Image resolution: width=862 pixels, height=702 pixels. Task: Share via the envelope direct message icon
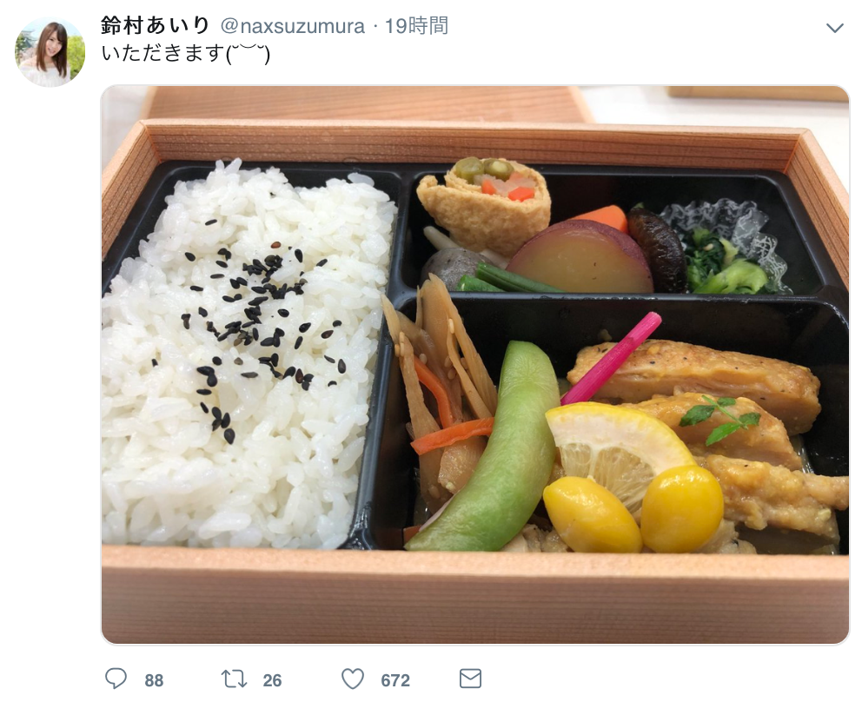coord(471,679)
